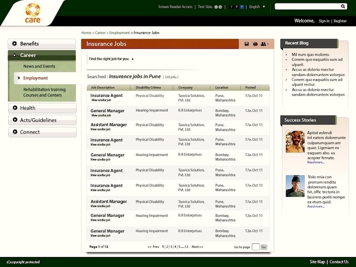The width and height of the screenshot is (356, 267).
Task: Enable the dark high-contrast T toggle
Action: [x=237, y=7]
